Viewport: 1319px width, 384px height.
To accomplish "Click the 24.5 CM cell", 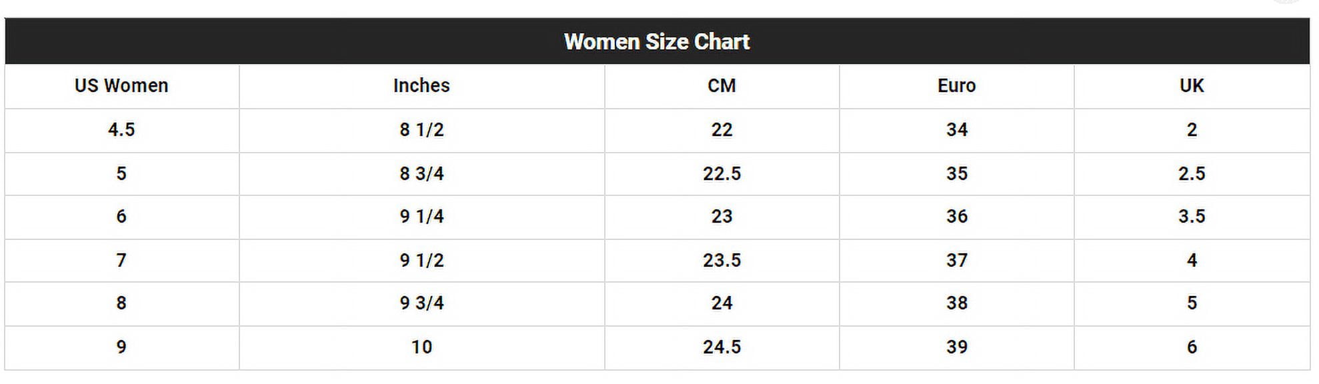I will [x=722, y=347].
